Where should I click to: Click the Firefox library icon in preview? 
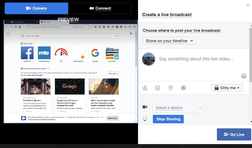(x=95, y=27)
